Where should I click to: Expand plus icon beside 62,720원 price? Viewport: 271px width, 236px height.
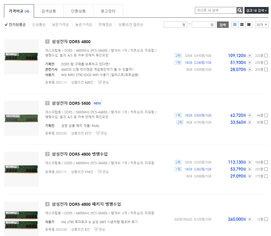[x=250, y=115]
